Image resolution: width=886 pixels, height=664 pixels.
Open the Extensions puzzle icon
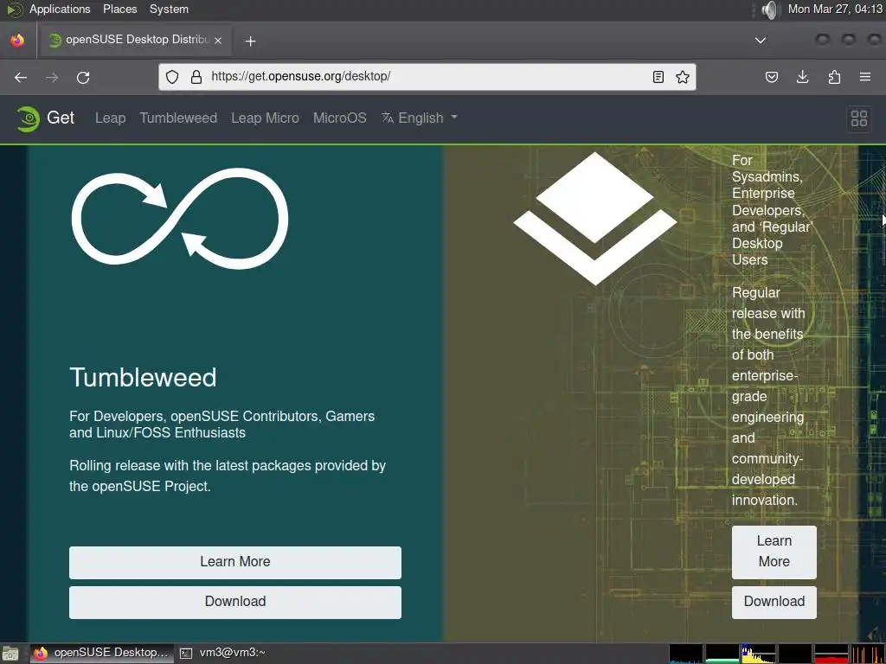834,77
